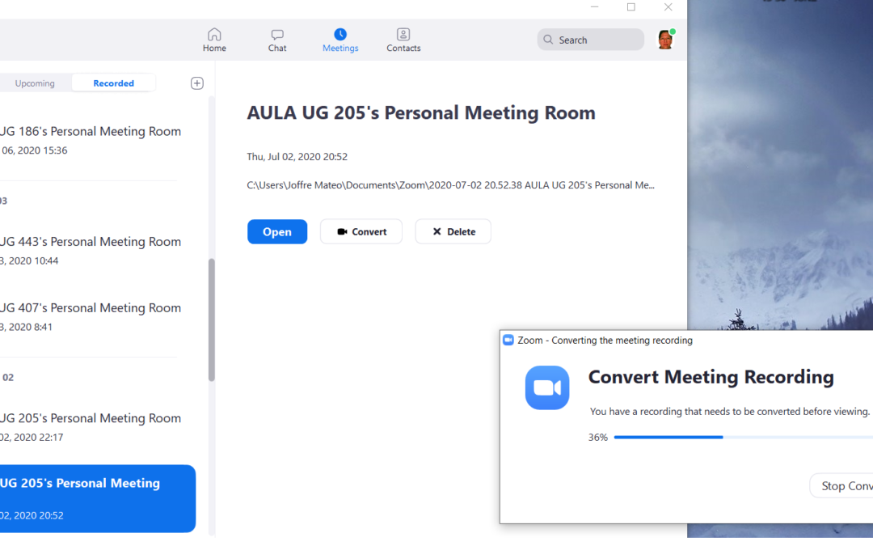Open the profile avatar menu
This screenshot has height=546, width=873.
666,40
